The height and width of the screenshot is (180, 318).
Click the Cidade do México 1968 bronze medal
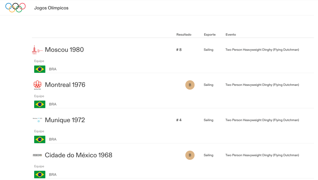point(190,155)
